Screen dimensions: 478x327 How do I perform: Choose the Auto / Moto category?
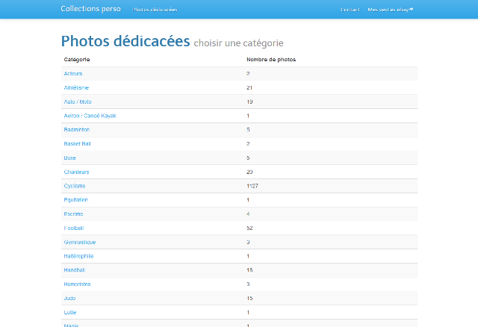coord(78,102)
